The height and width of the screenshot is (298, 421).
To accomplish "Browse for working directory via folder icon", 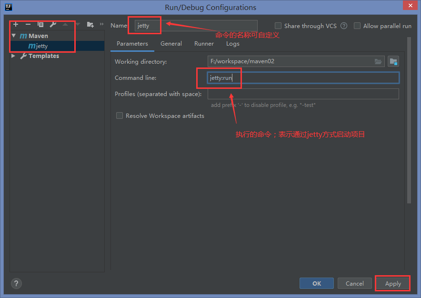I will point(378,61).
